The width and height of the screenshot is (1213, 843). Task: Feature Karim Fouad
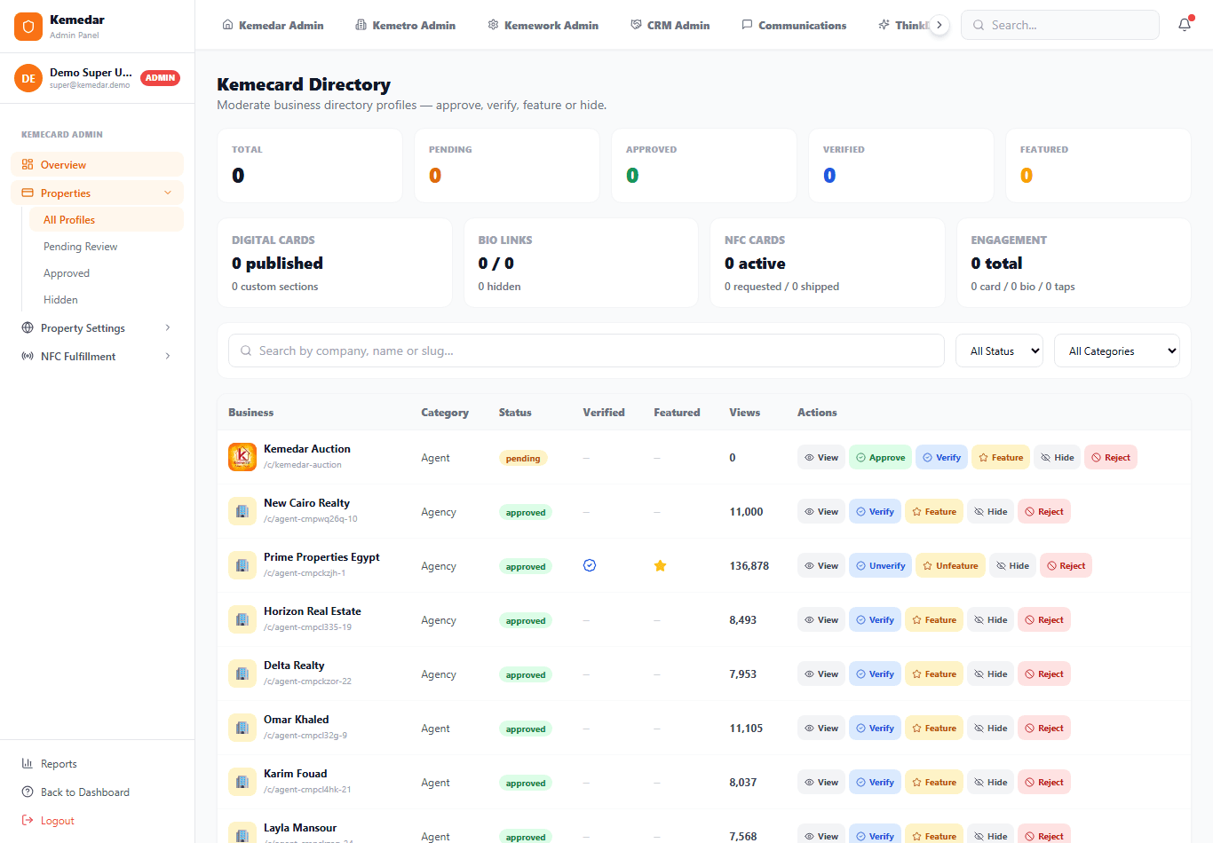pyautogui.click(x=934, y=782)
